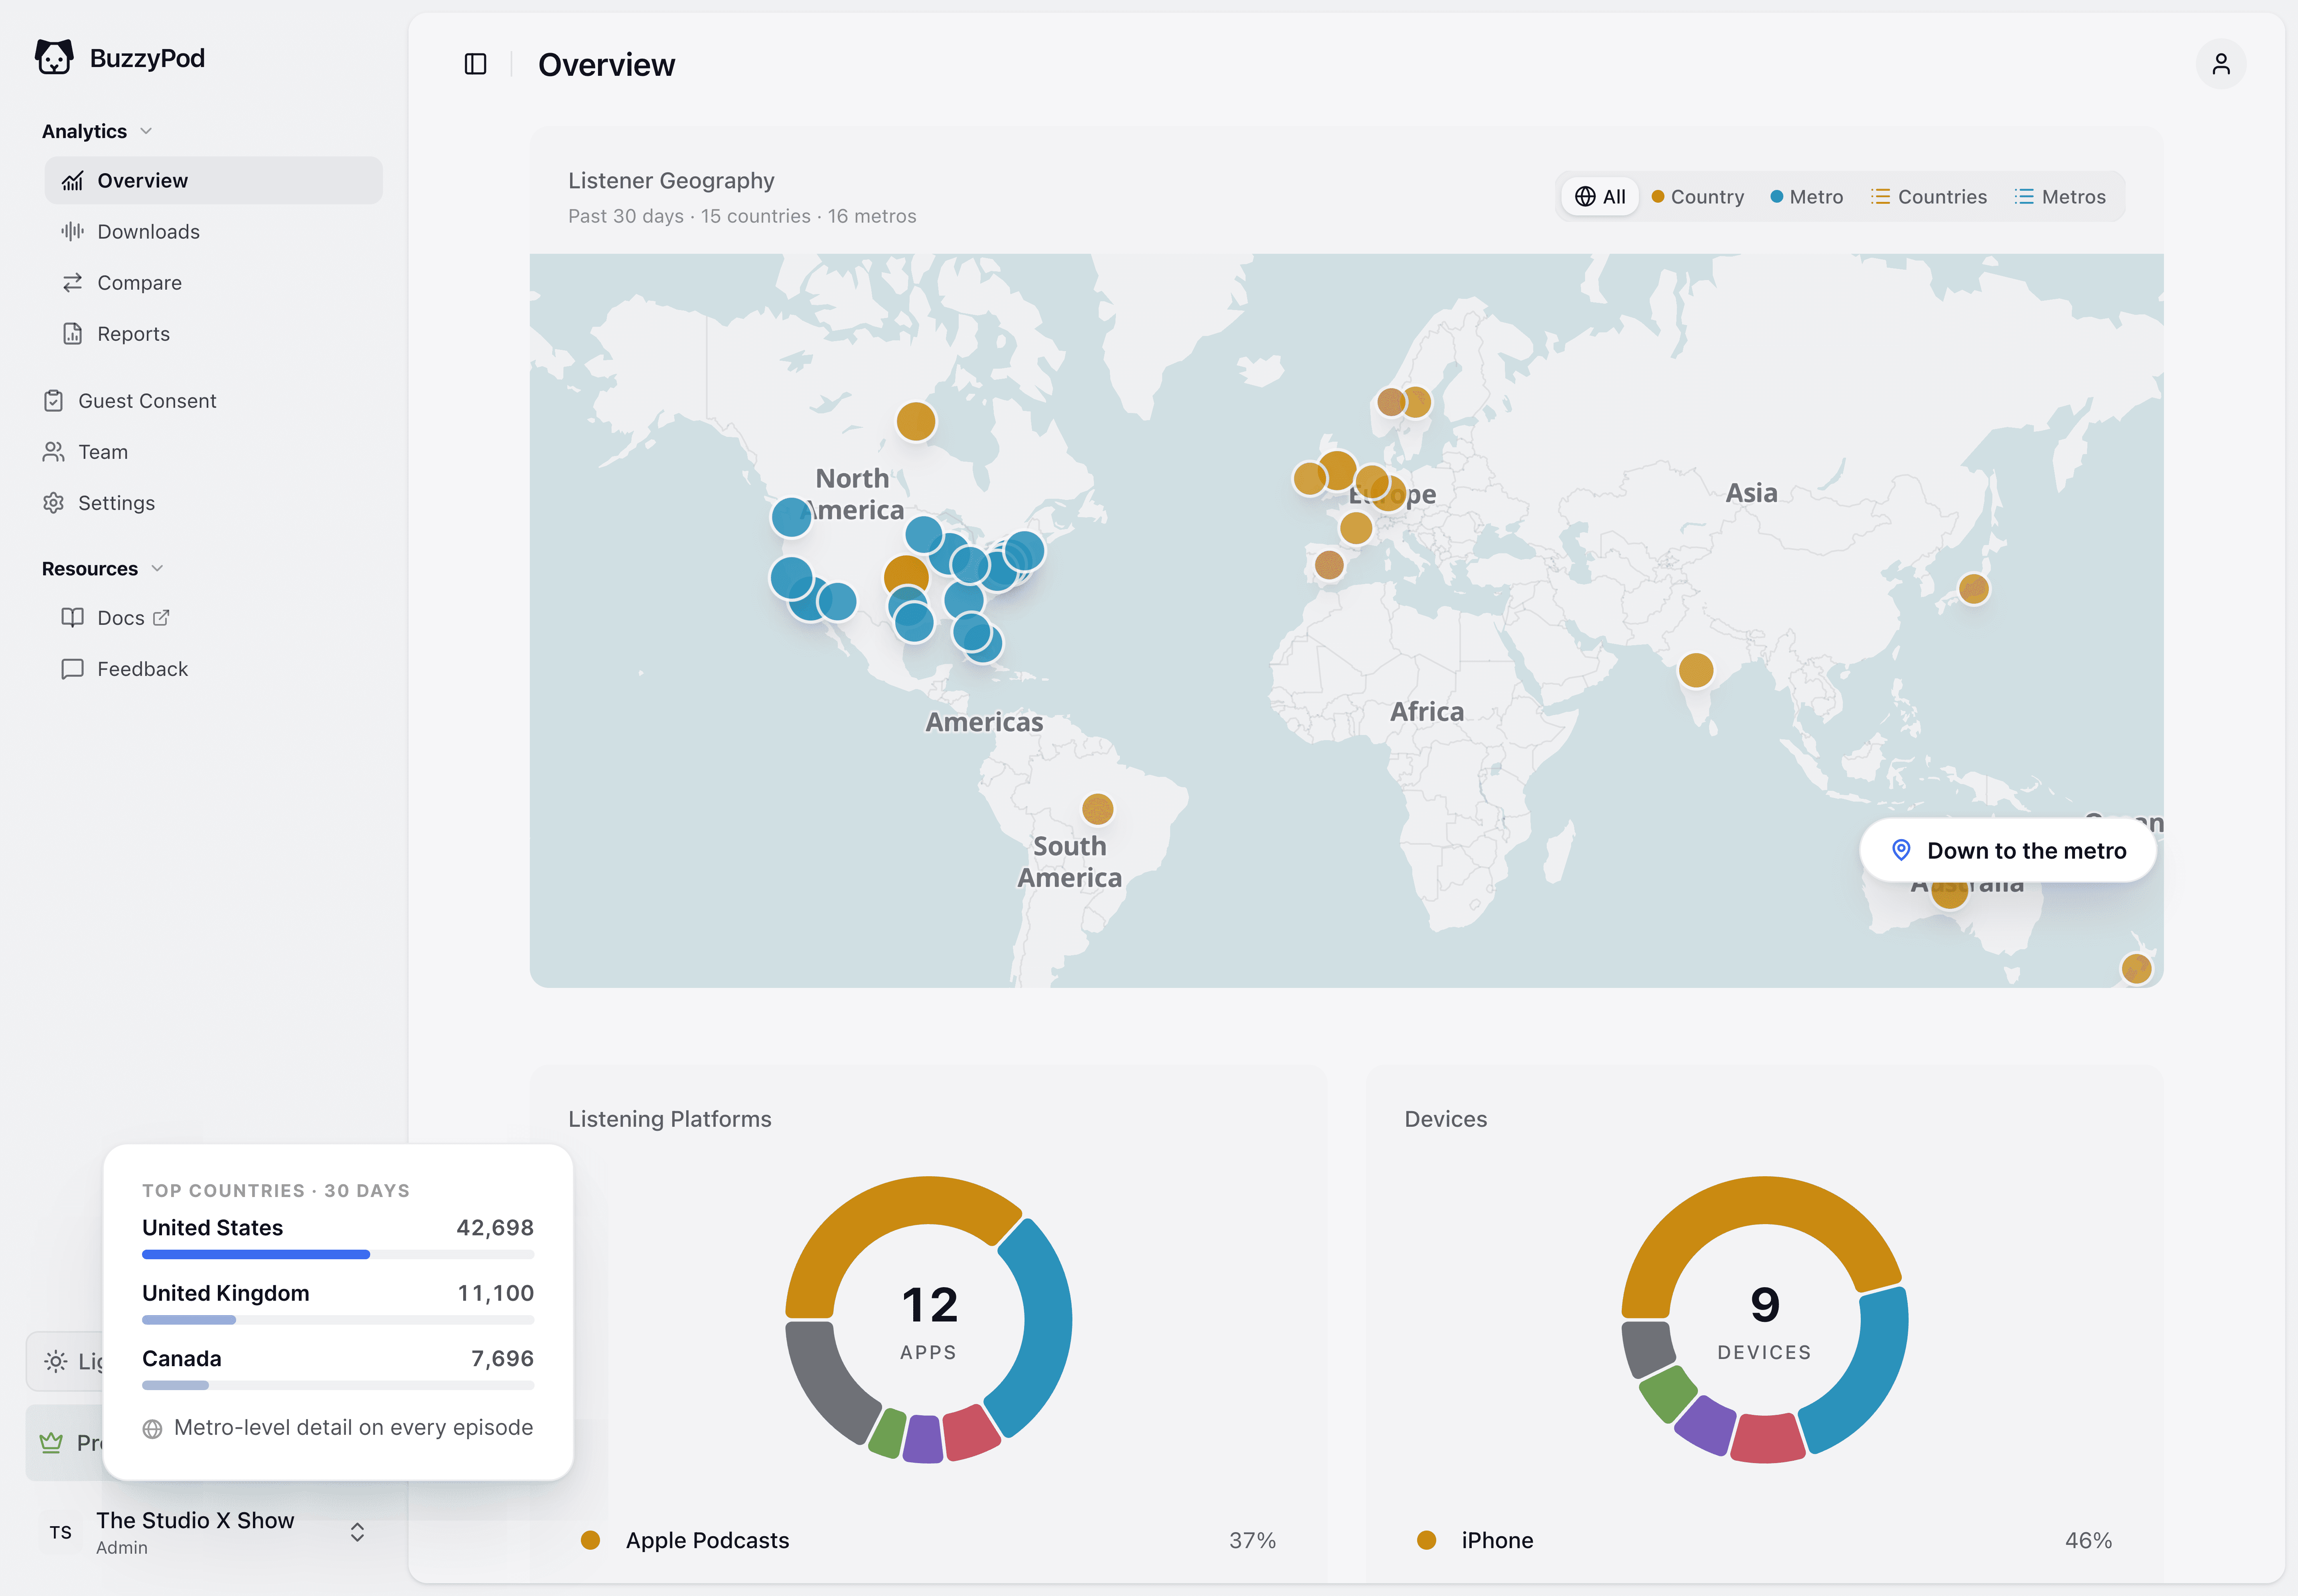Click the iPhone orange legend dot
Screen dimensions: 2298x1596
1426,1541
